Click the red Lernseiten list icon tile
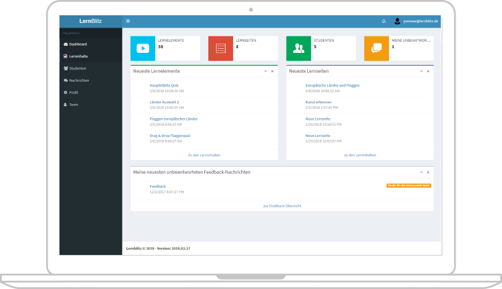This screenshot has height=289, width=502. coord(221,48)
